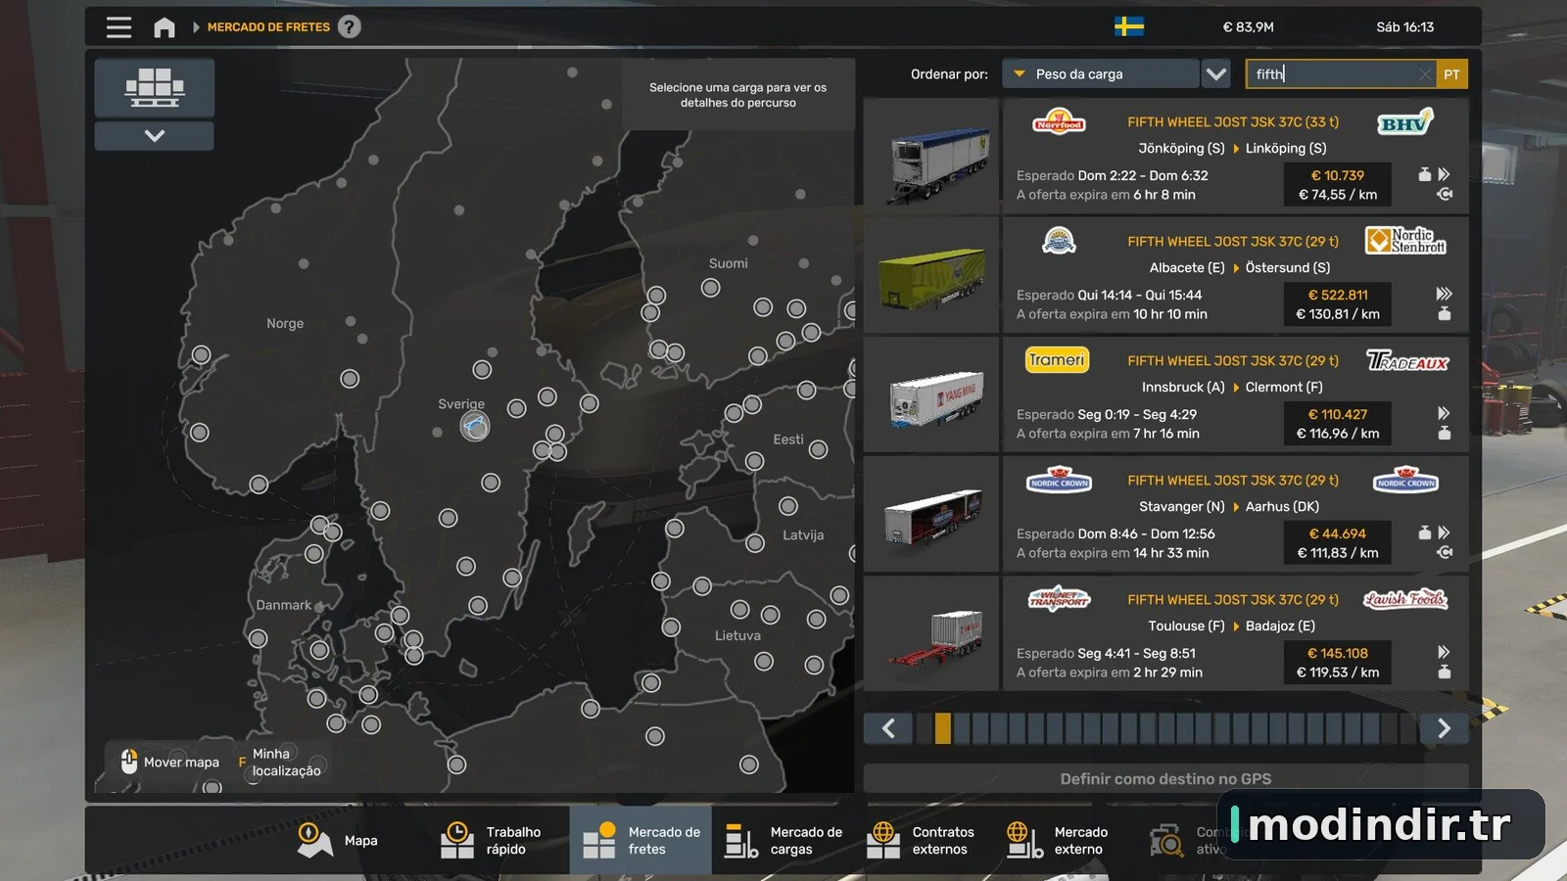Click the Norrfood company logo
The image size is (1567, 881).
(1059, 121)
